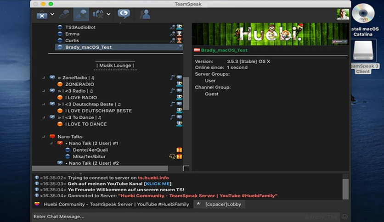Click the muted mic icon on Brady_macOS_Test row
The height and width of the screenshot is (222, 384).
tap(180, 47)
